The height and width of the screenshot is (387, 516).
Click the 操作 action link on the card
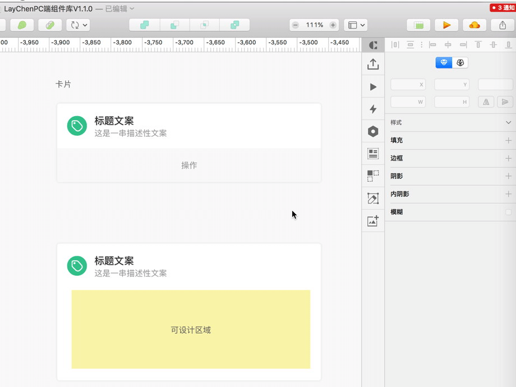click(x=188, y=165)
